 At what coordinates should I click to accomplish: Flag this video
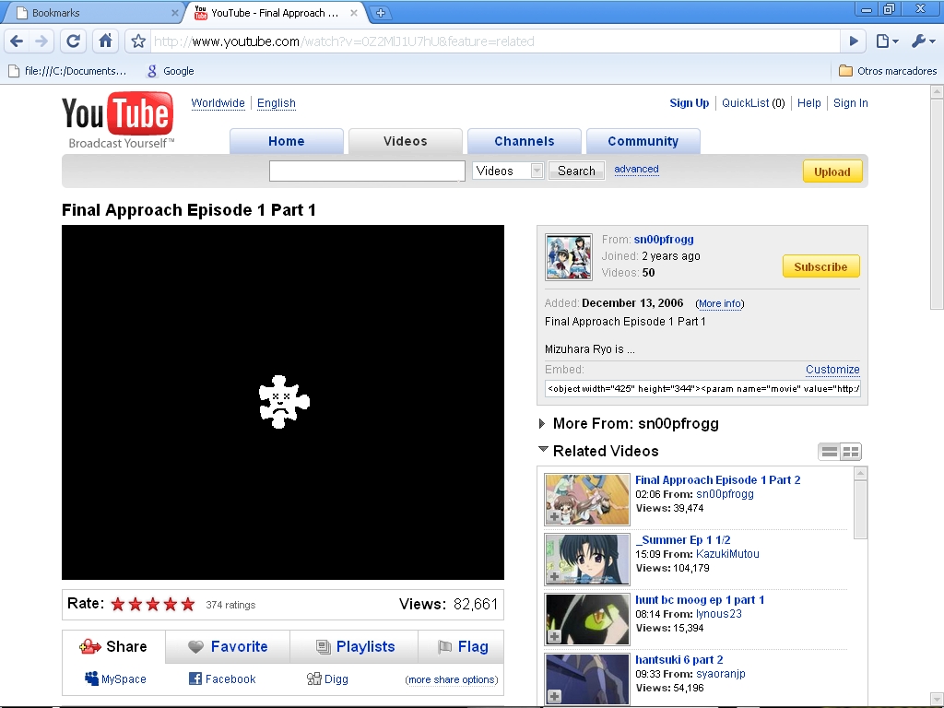pyautogui.click(x=462, y=646)
